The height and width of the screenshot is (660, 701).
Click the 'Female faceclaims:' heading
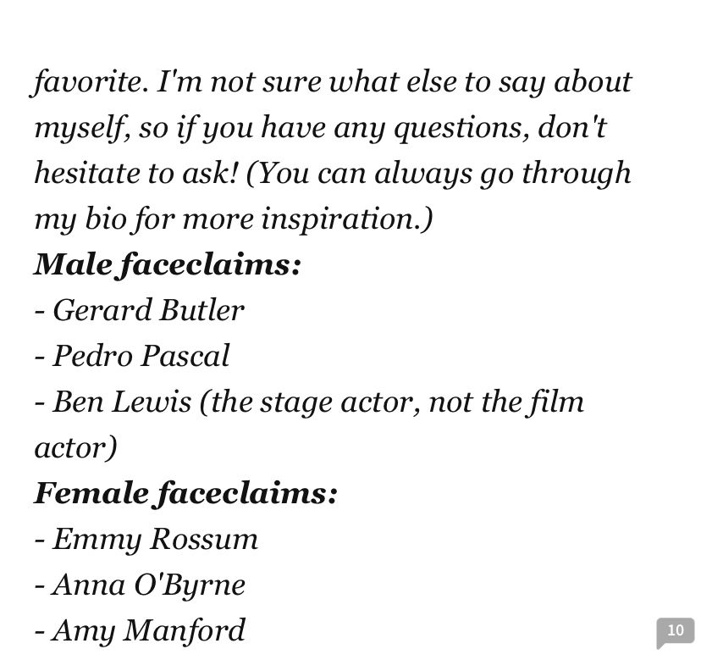click(x=185, y=493)
